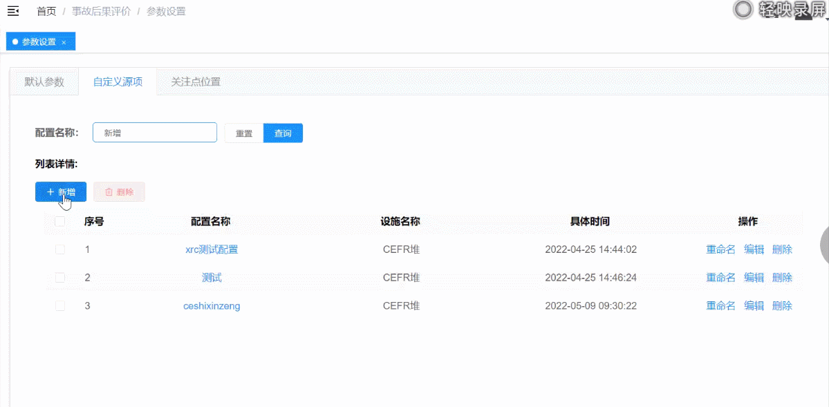Edit the xrc测试配置 row
This screenshot has height=407, width=829.
point(754,249)
